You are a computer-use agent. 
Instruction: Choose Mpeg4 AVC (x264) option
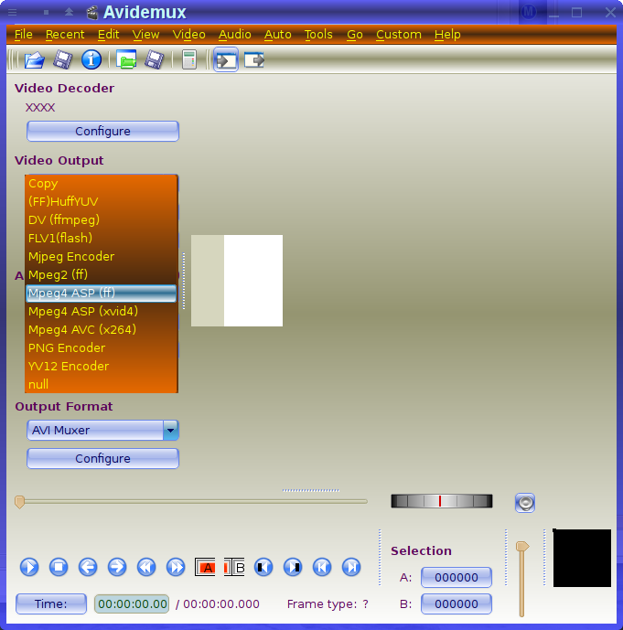click(102, 330)
